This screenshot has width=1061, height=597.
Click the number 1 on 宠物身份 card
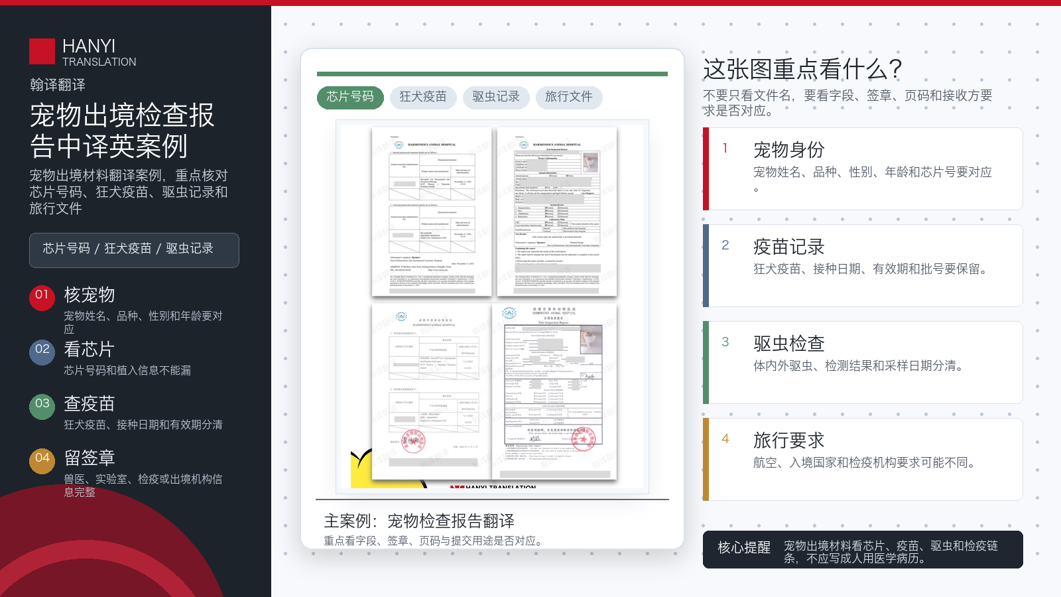pyautogui.click(x=725, y=149)
